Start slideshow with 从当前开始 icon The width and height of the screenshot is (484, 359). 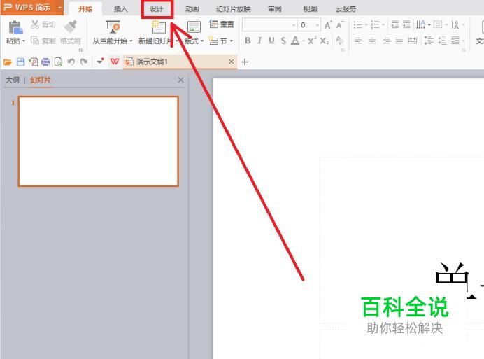tap(113, 27)
